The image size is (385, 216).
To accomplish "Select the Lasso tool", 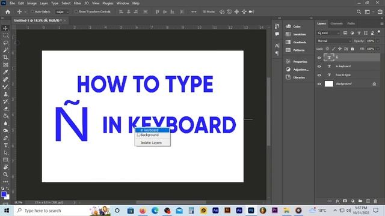I will point(5,43).
